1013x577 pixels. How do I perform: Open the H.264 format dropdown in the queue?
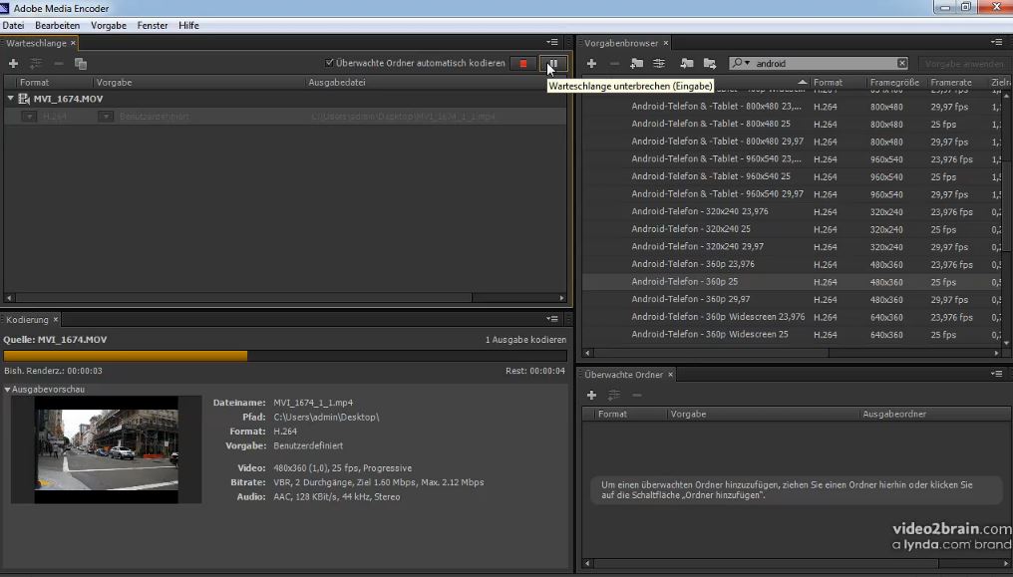29,117
